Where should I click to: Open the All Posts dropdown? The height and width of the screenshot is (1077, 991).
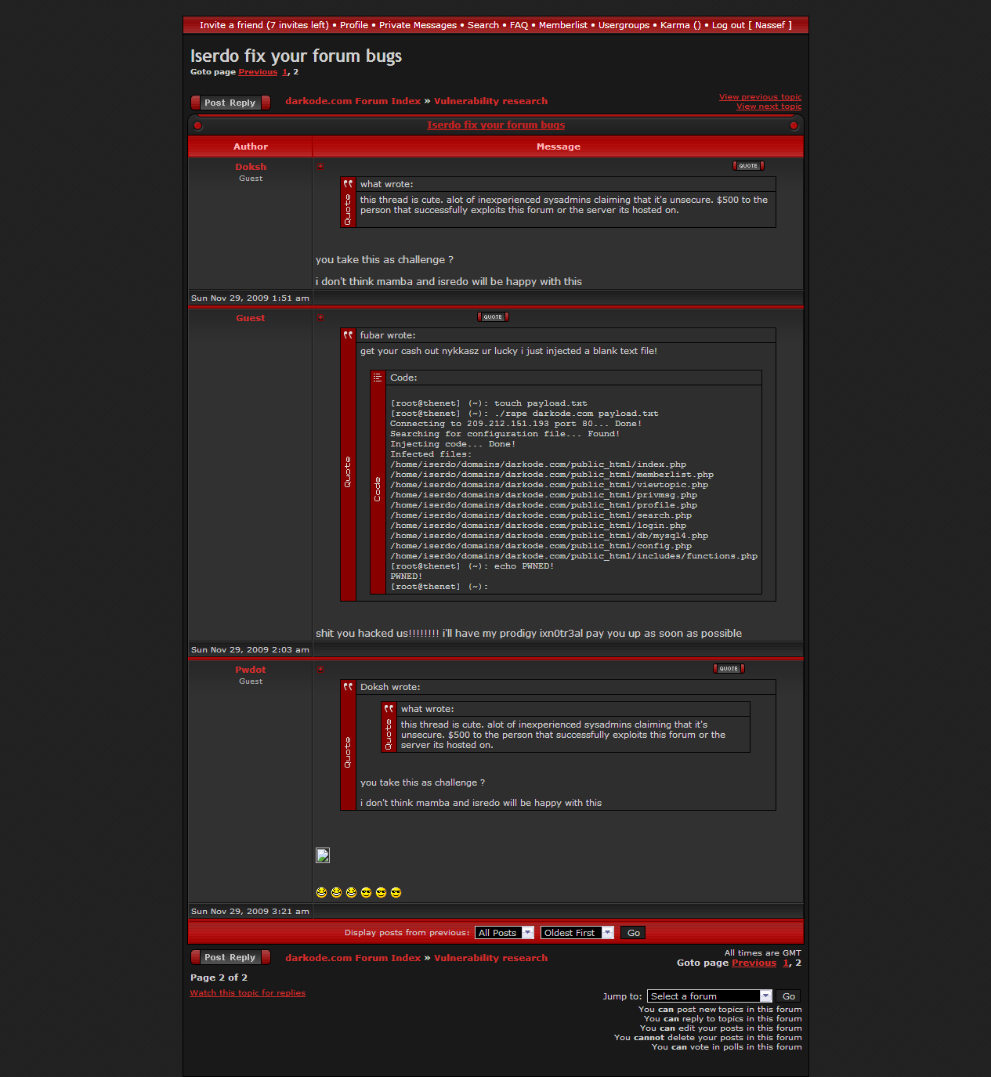[x=505, y=933]
